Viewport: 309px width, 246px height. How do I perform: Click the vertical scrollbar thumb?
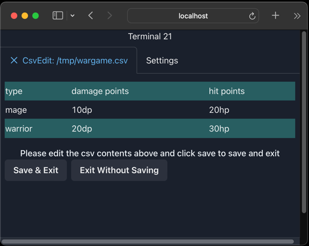304,122
